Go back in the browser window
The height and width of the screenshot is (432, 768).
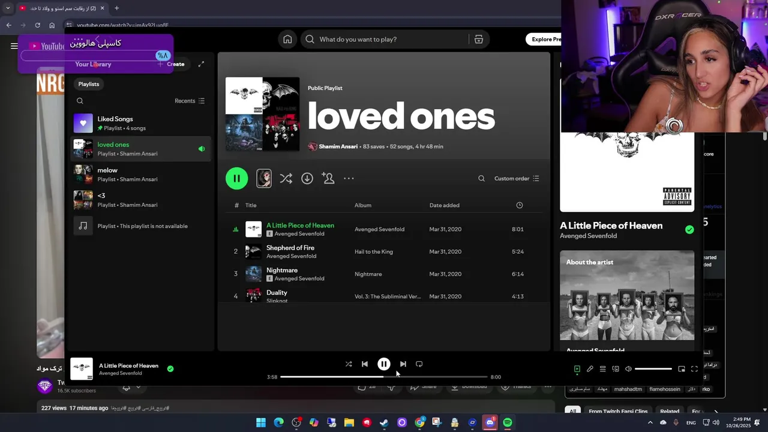coord(9,25)
